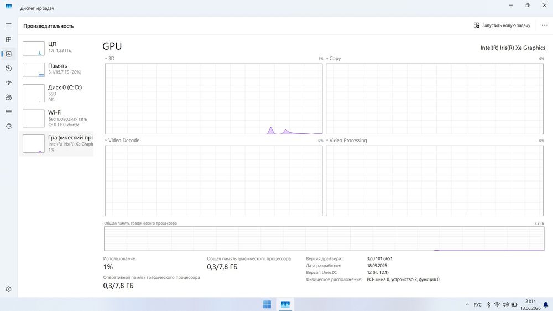Click the GPU heading text
The width and height of the screenshot is (553, 311).
[x=112, y=46]
